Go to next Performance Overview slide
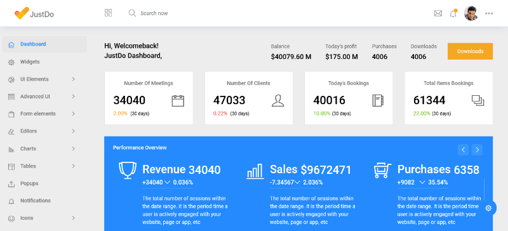Image resolution: width=508 pixels, height=231 pixels. point(477,150)
